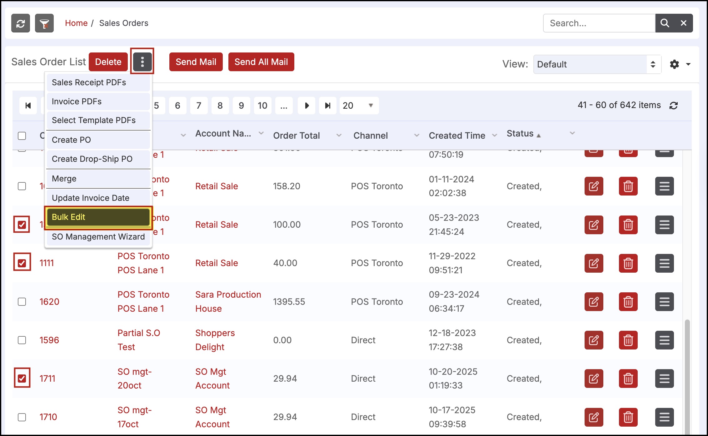
Task: Open hamburger menu for order 1711
Action: click(664, 379)
